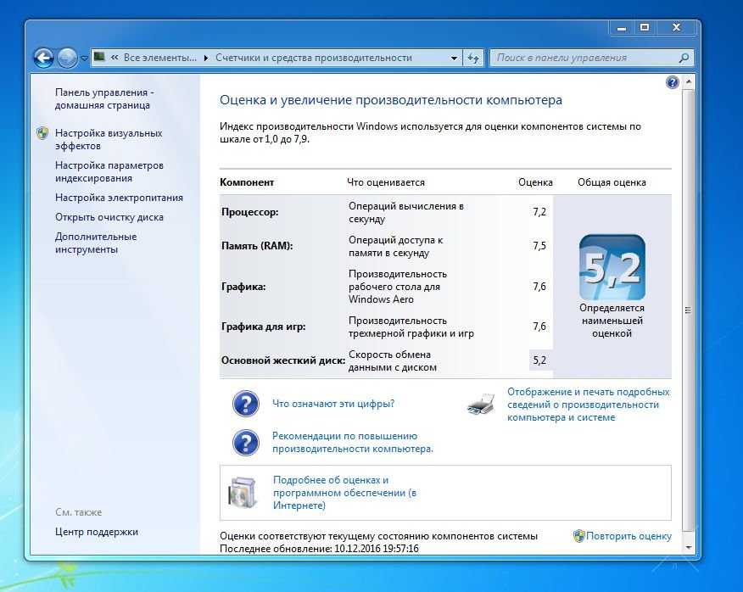Click the hard disk score 5,2 cell
The width and height of the screenshot is (743, 592).
point(540,360)
